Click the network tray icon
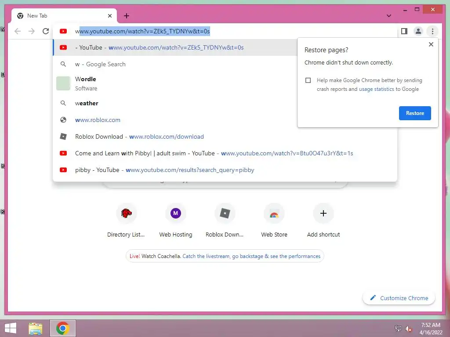 (x=398, y=328)
